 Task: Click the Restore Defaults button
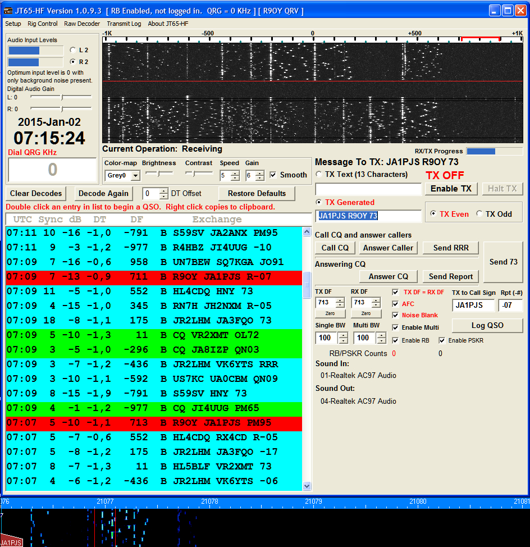tap(257, 193)
